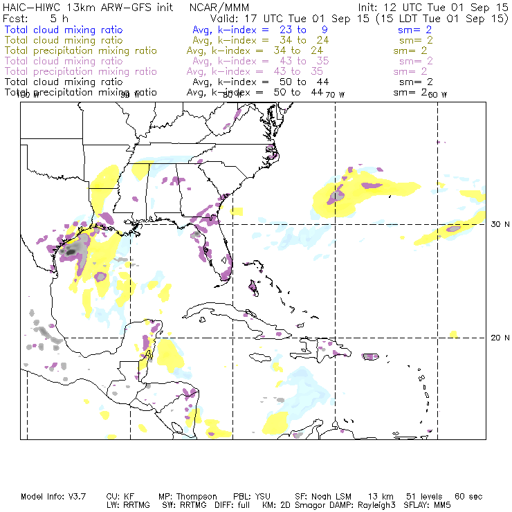
Task: Click the "MP: Thompson" microphysics text
Action: [188, 497]
